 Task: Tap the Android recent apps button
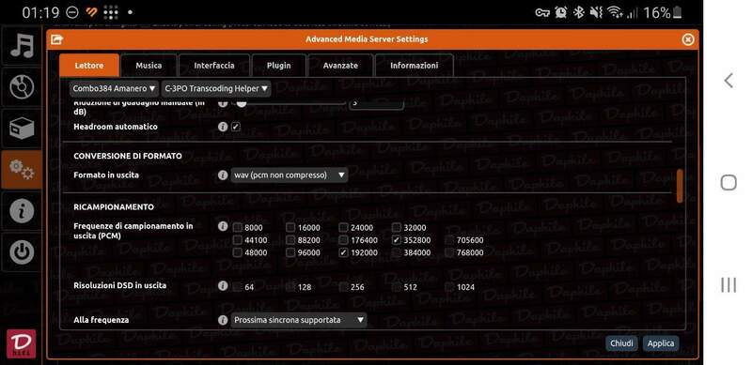coord(728,284)
